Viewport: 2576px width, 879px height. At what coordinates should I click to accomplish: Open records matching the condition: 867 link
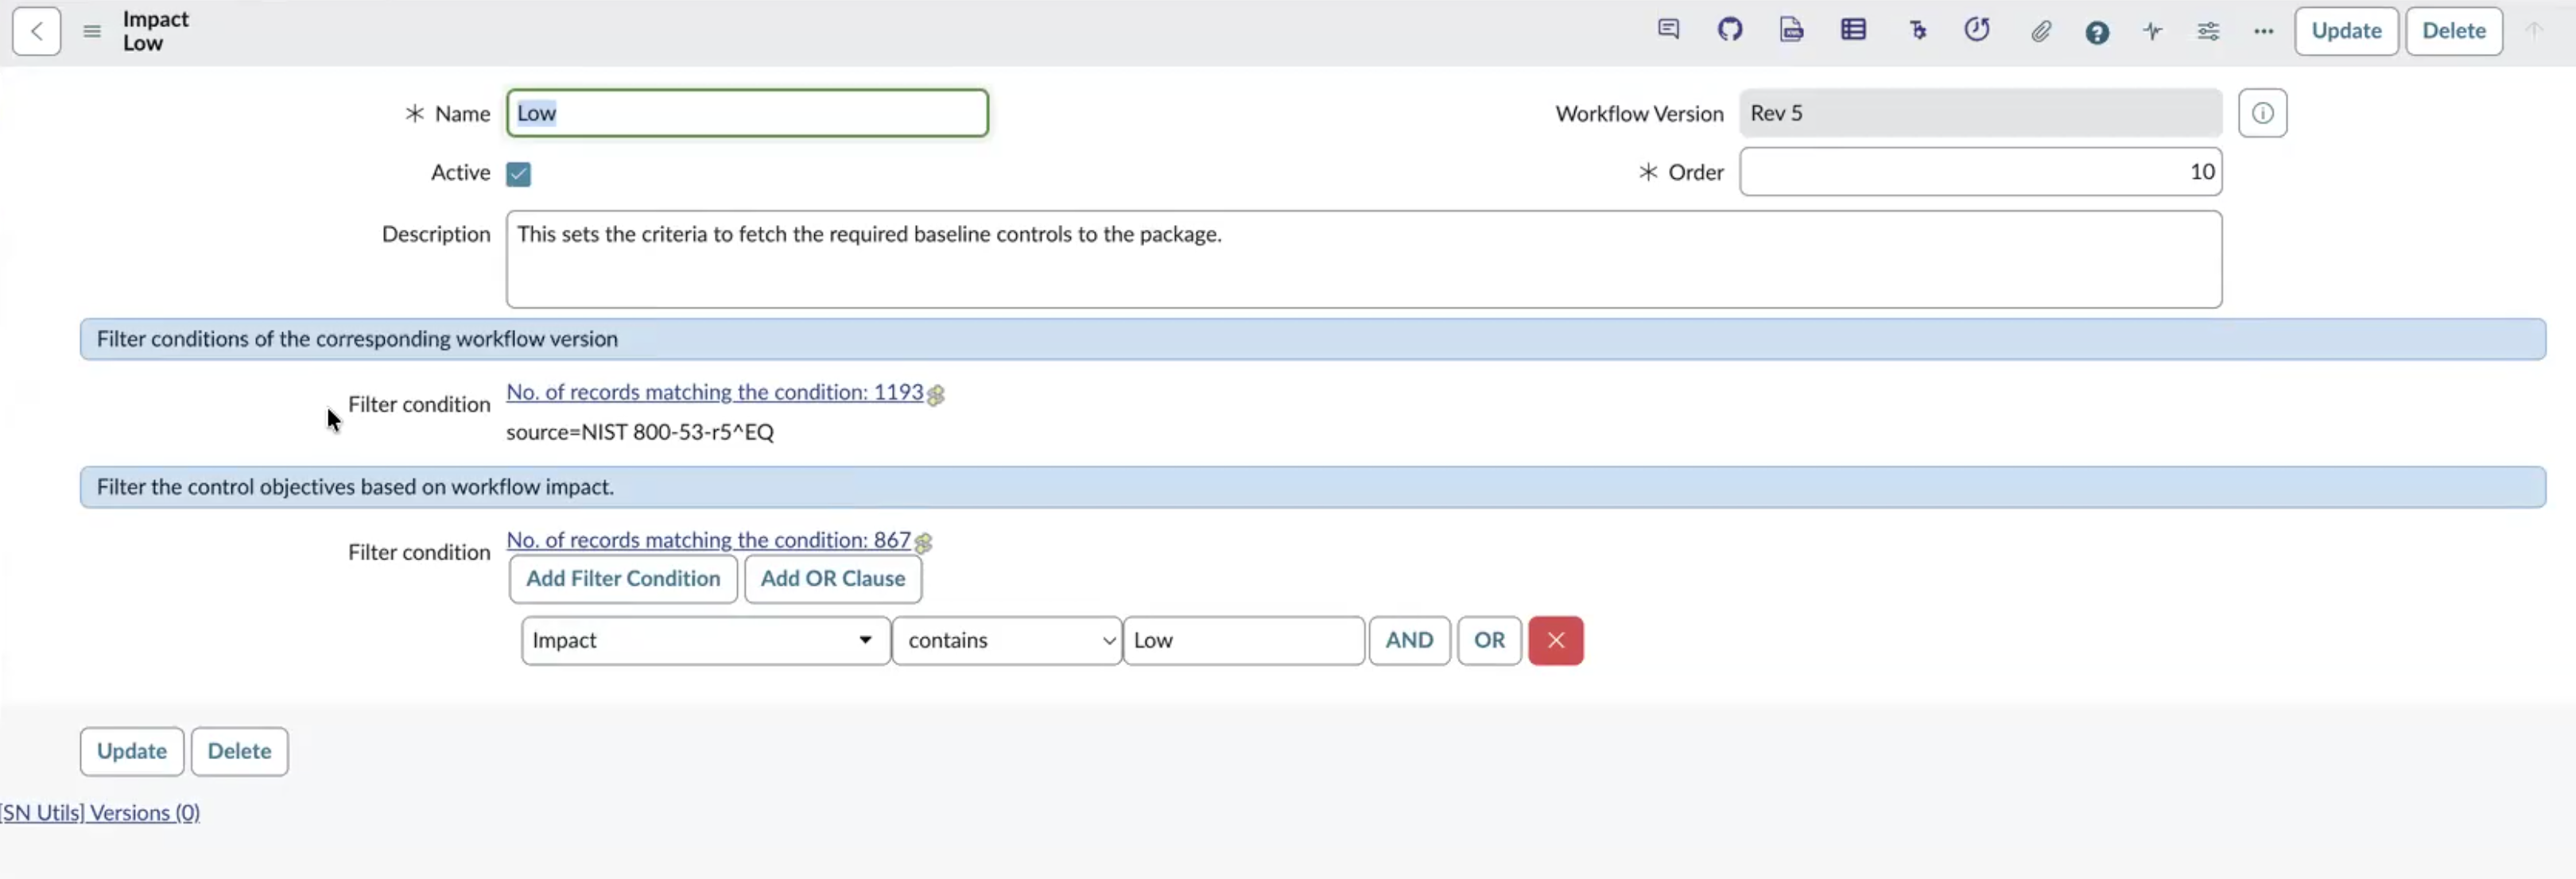coord(709,540)
